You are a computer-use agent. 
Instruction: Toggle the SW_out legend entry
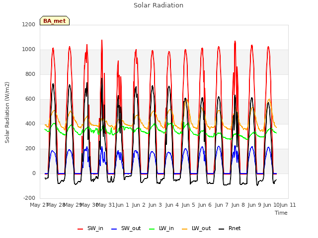point(126,228)
